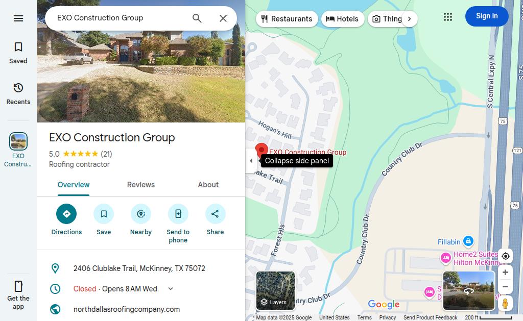The width and height of the screenshot is (523, 321).
Task: Switch to the About tab
Action: 208,185
